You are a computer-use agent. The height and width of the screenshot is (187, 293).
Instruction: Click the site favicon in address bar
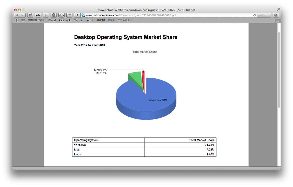point(83,15)
